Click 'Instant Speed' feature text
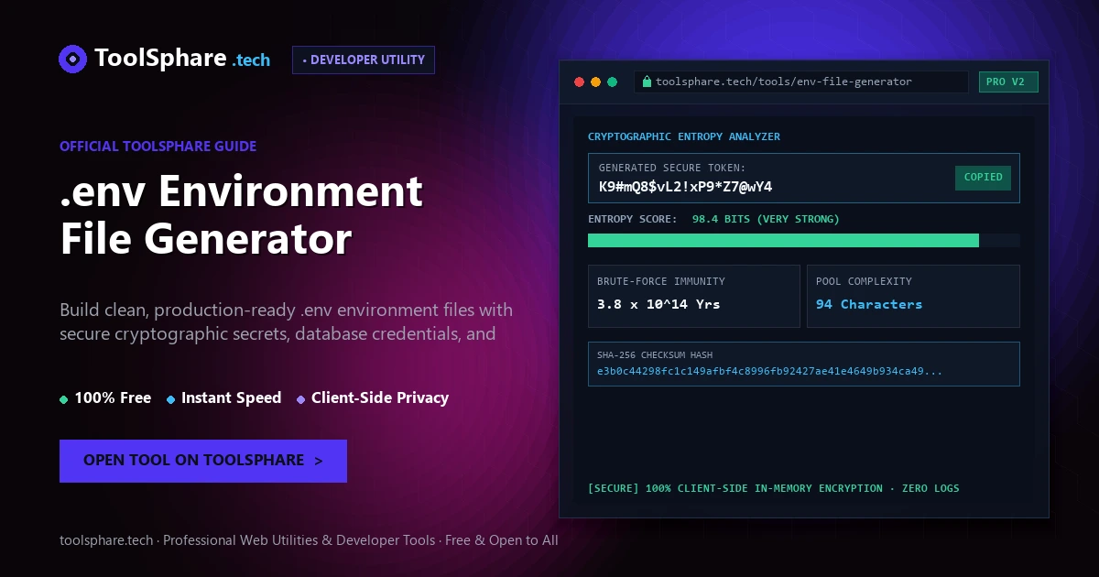 click(x=232, y=398)
